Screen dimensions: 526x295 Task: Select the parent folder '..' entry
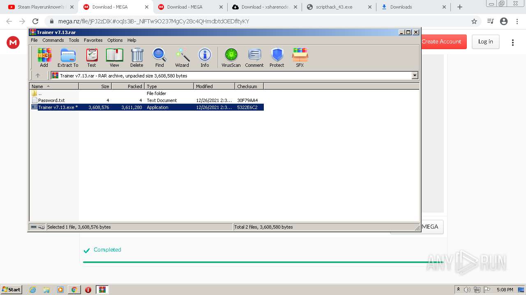[x=147, y=93]
